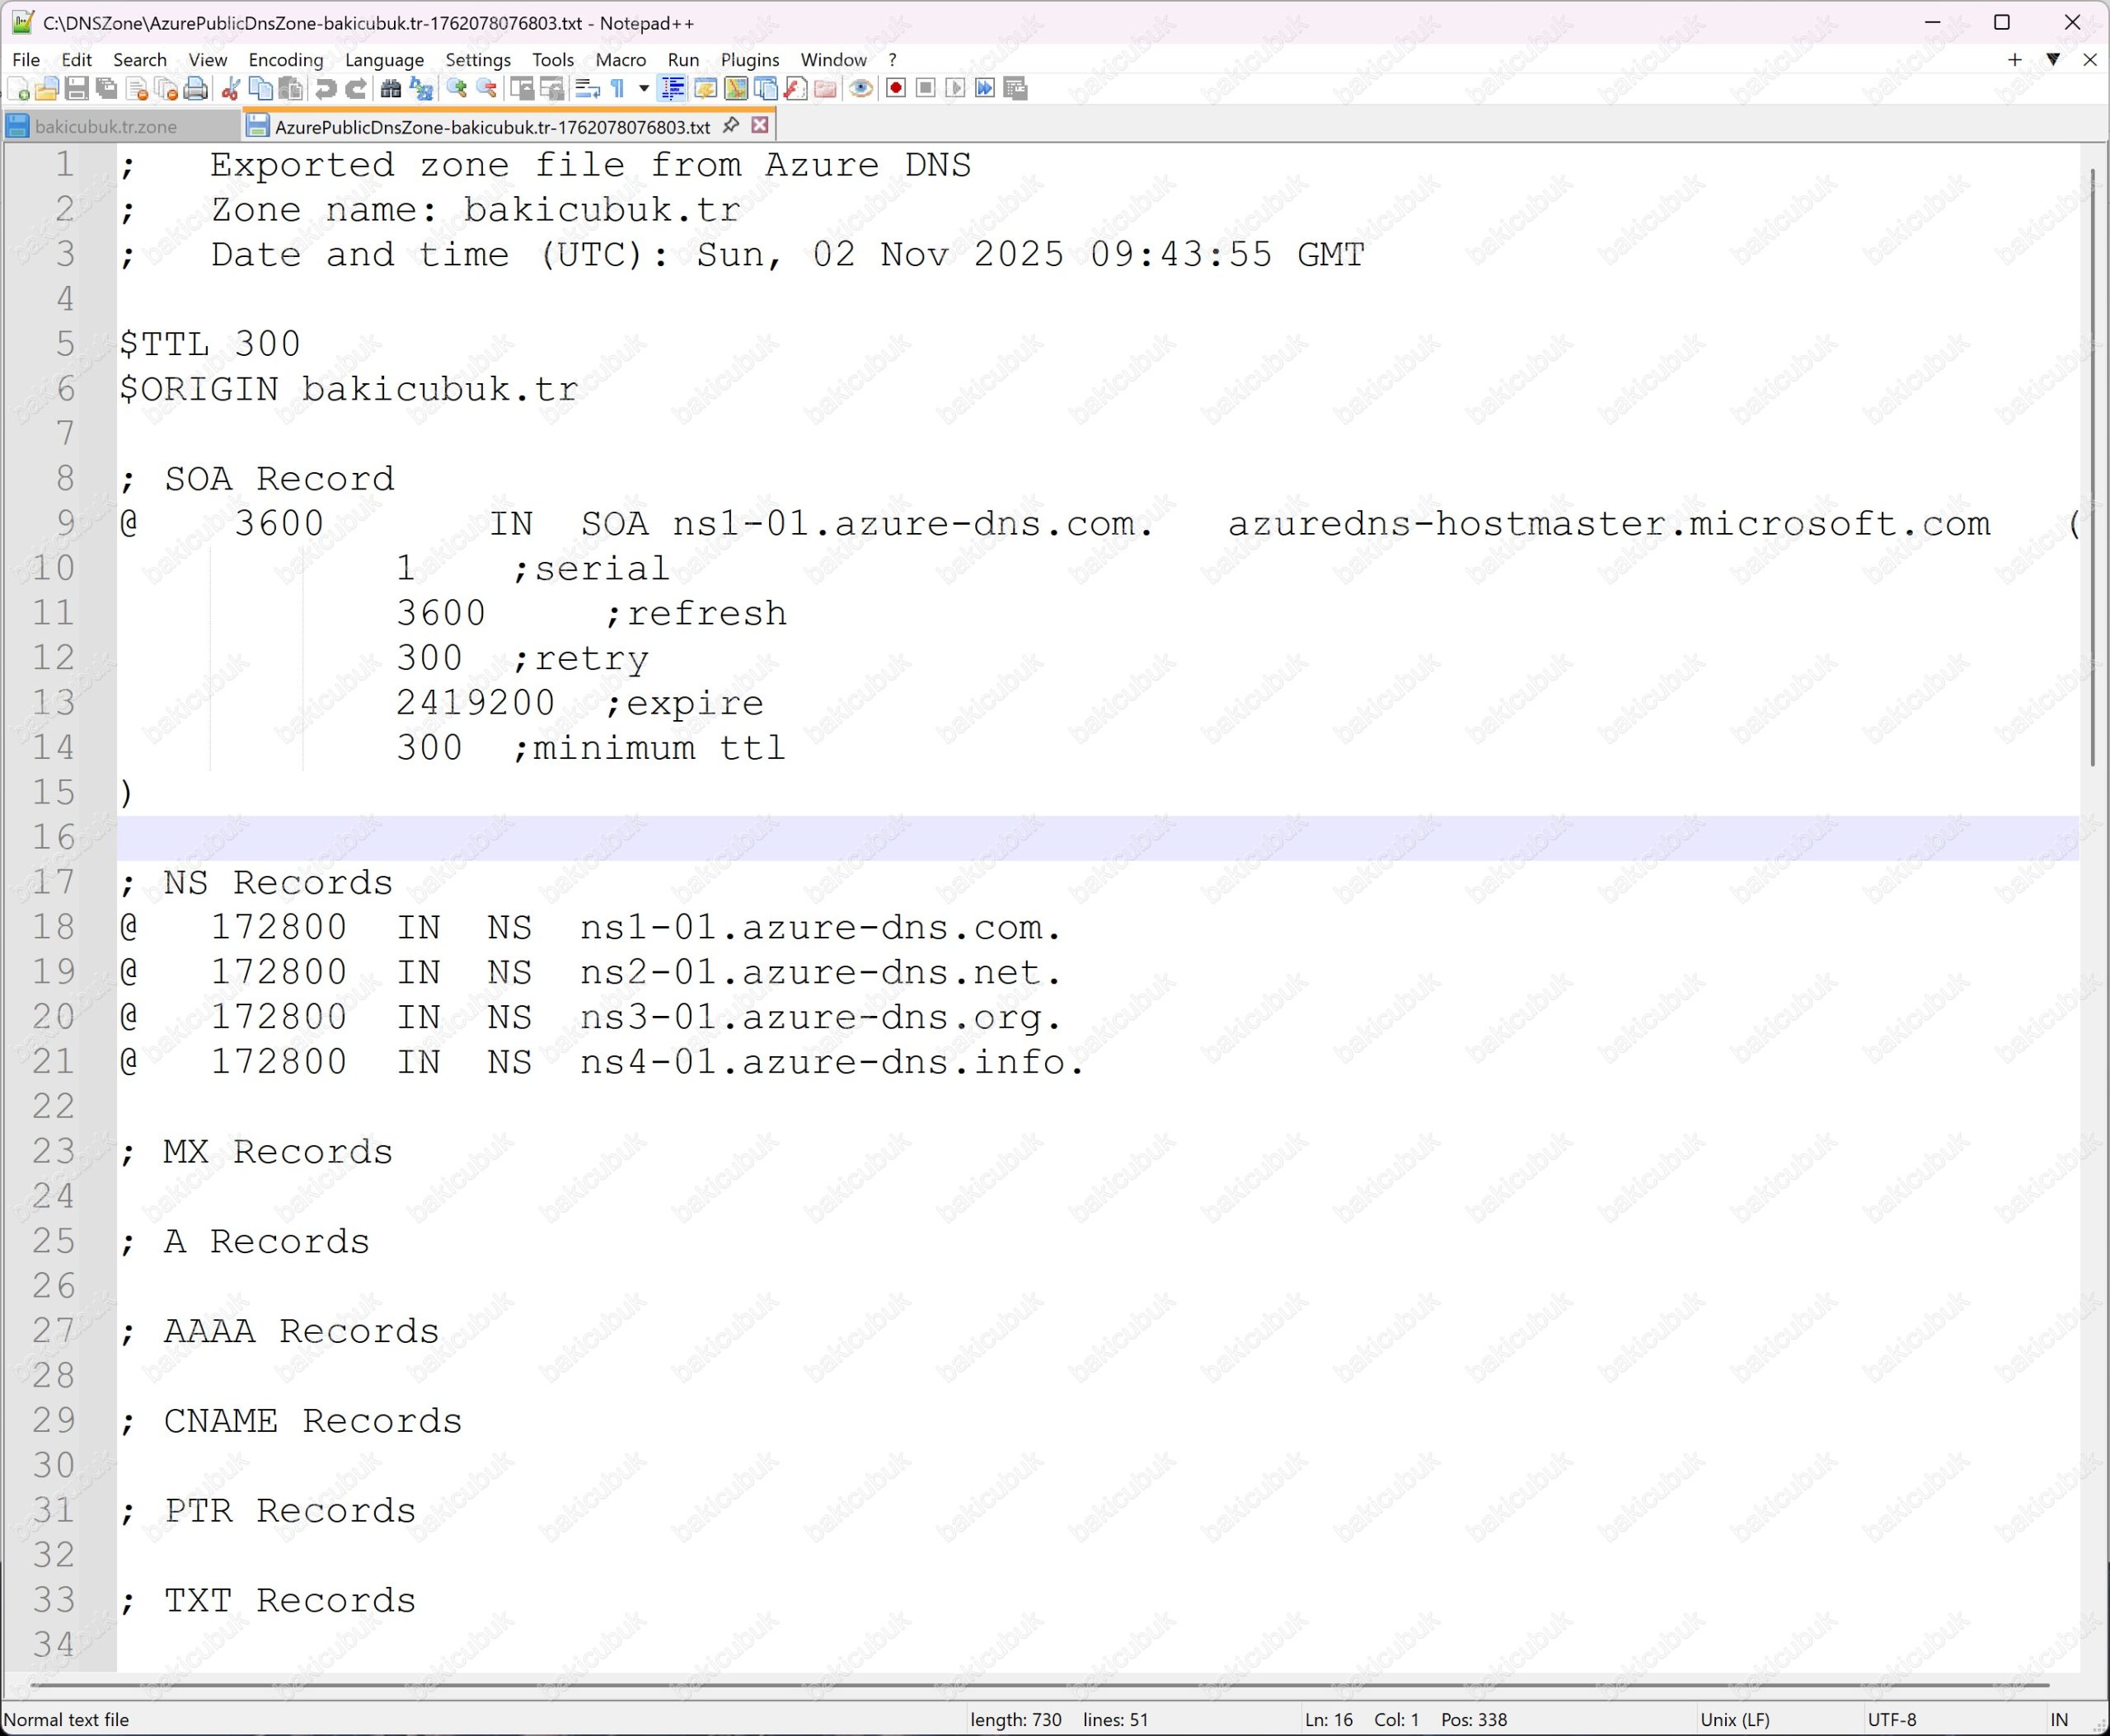Image resolution: width=2110 pixels, height=1736 pixels.
Task: Close the AzurePublicDnsZone tab with red X
Action: pos(759,125)
